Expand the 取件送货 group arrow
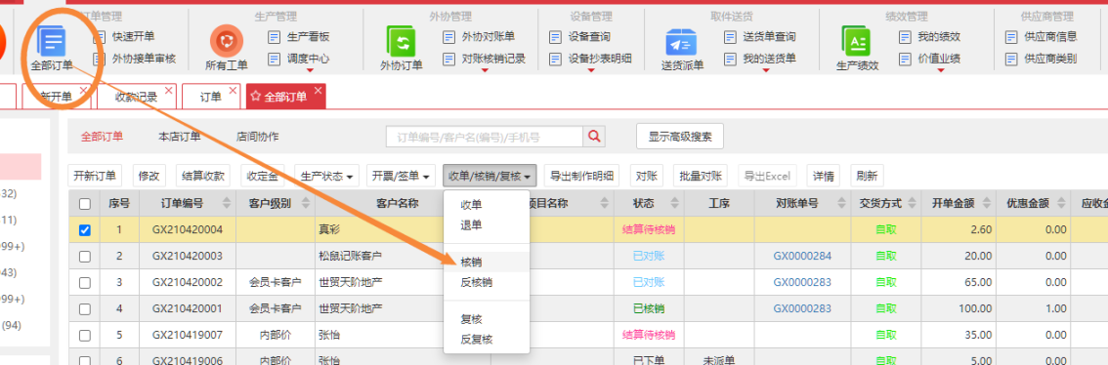Viewport: 1108px width, 365px height. 765,70
